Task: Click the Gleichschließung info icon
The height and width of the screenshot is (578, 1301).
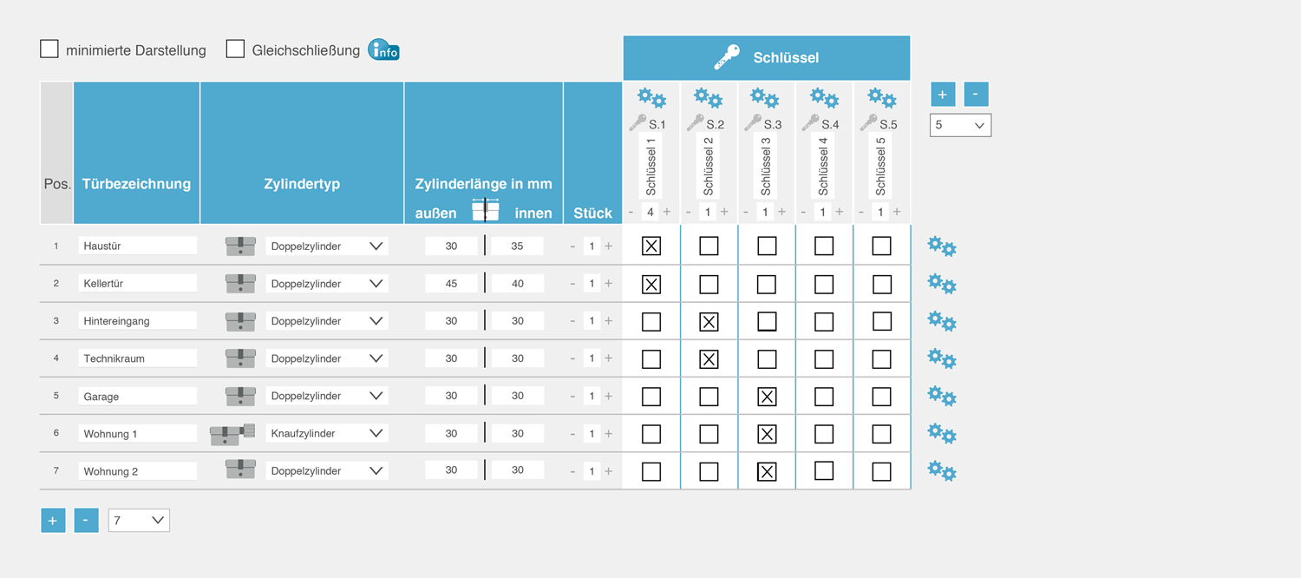Action: [x=383, y=50]
